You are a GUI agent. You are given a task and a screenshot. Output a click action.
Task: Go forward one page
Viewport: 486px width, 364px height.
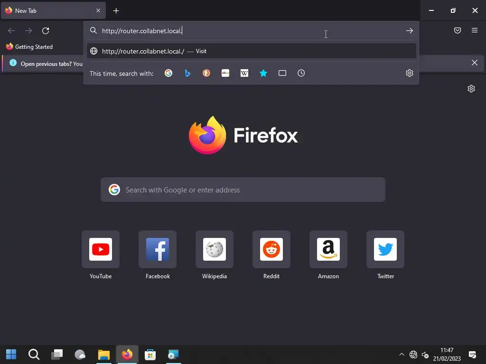28,31
